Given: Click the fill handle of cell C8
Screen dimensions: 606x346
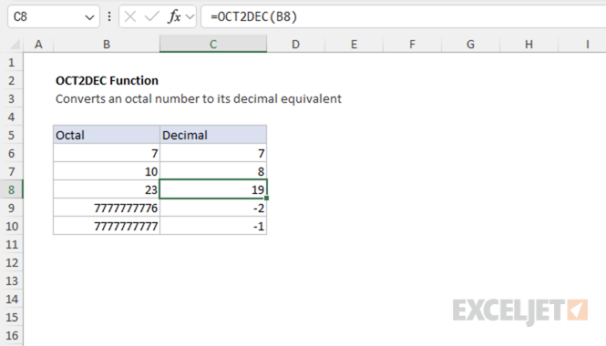Looking at the screenshot, I should 267,198.
